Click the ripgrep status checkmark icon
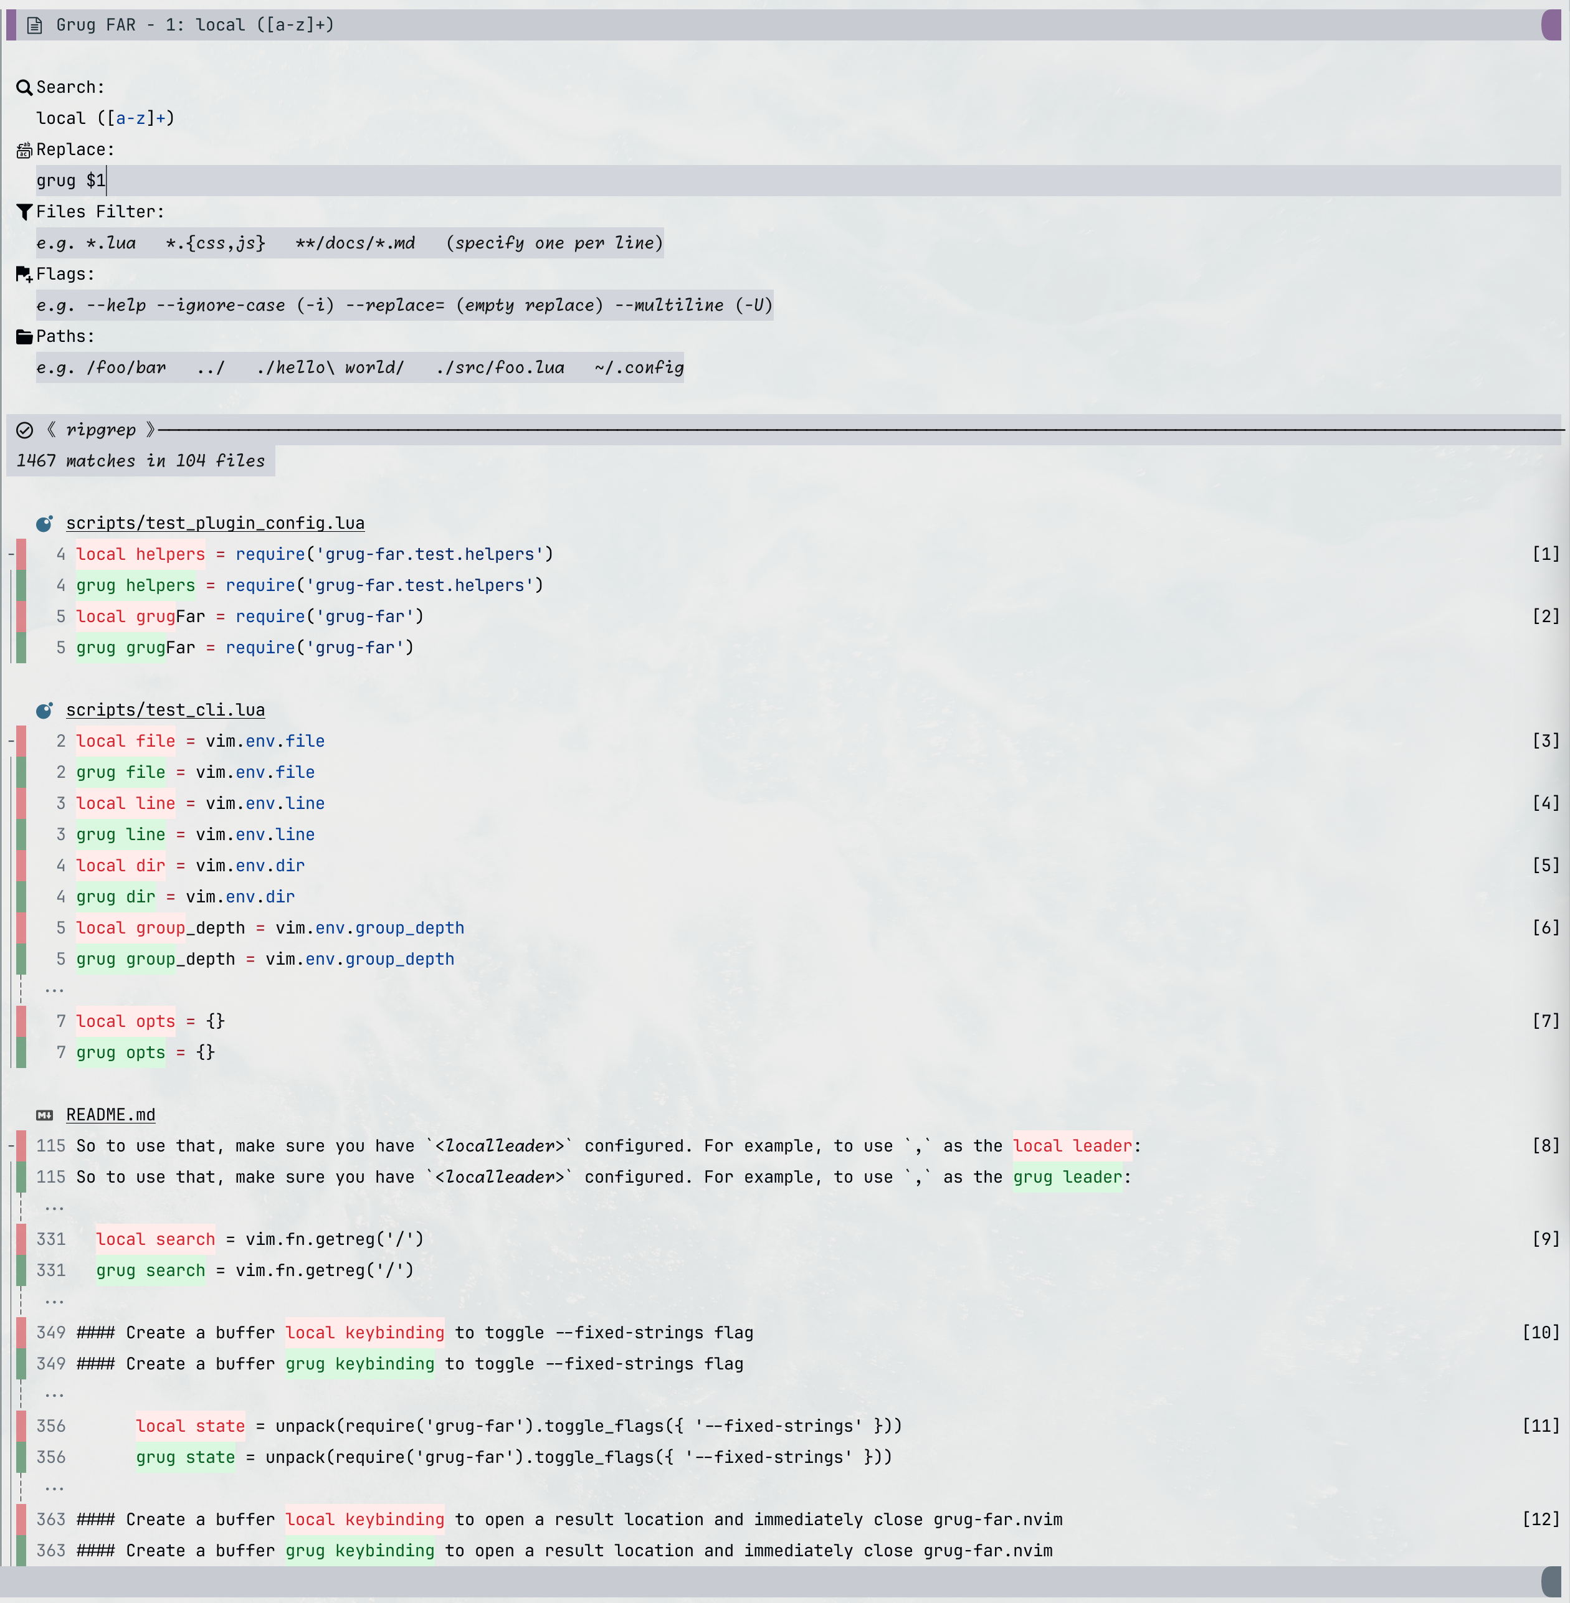Image resolution: width=1570 pixels, height=1603 pixels. tap(24, 429)
